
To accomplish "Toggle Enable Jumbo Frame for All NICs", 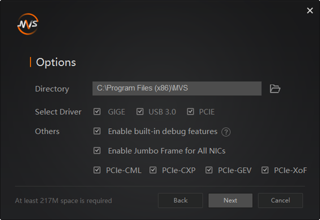I will coord(97,150).
